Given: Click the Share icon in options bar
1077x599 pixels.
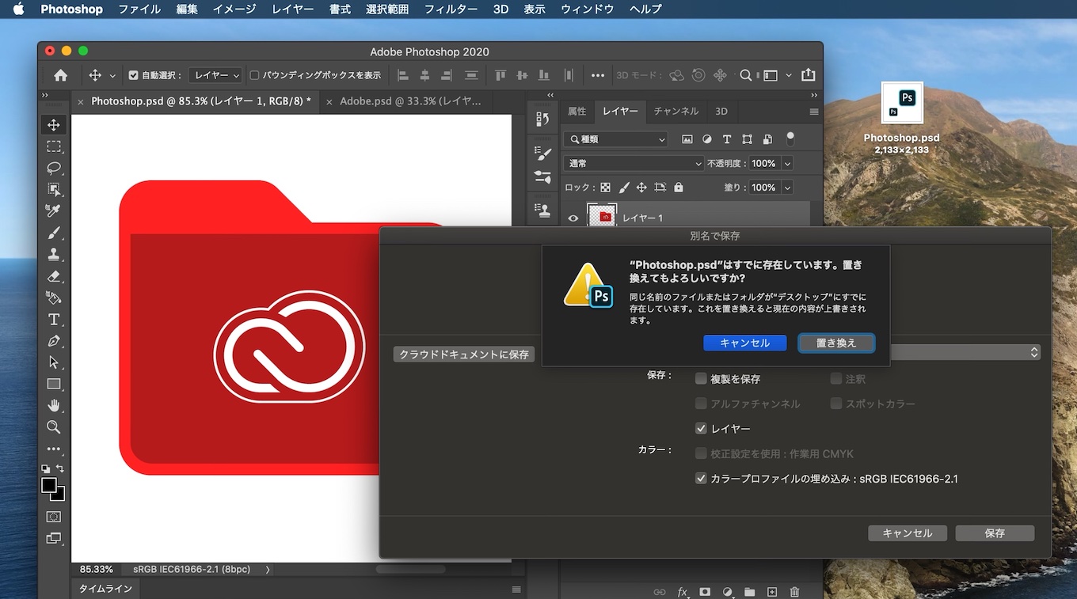Looking at the screenshot, I should coord(808,75).
